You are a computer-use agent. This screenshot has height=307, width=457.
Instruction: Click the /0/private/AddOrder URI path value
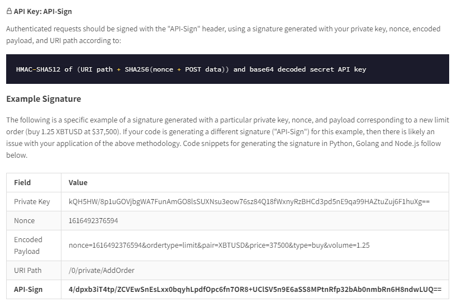[102, 270]
